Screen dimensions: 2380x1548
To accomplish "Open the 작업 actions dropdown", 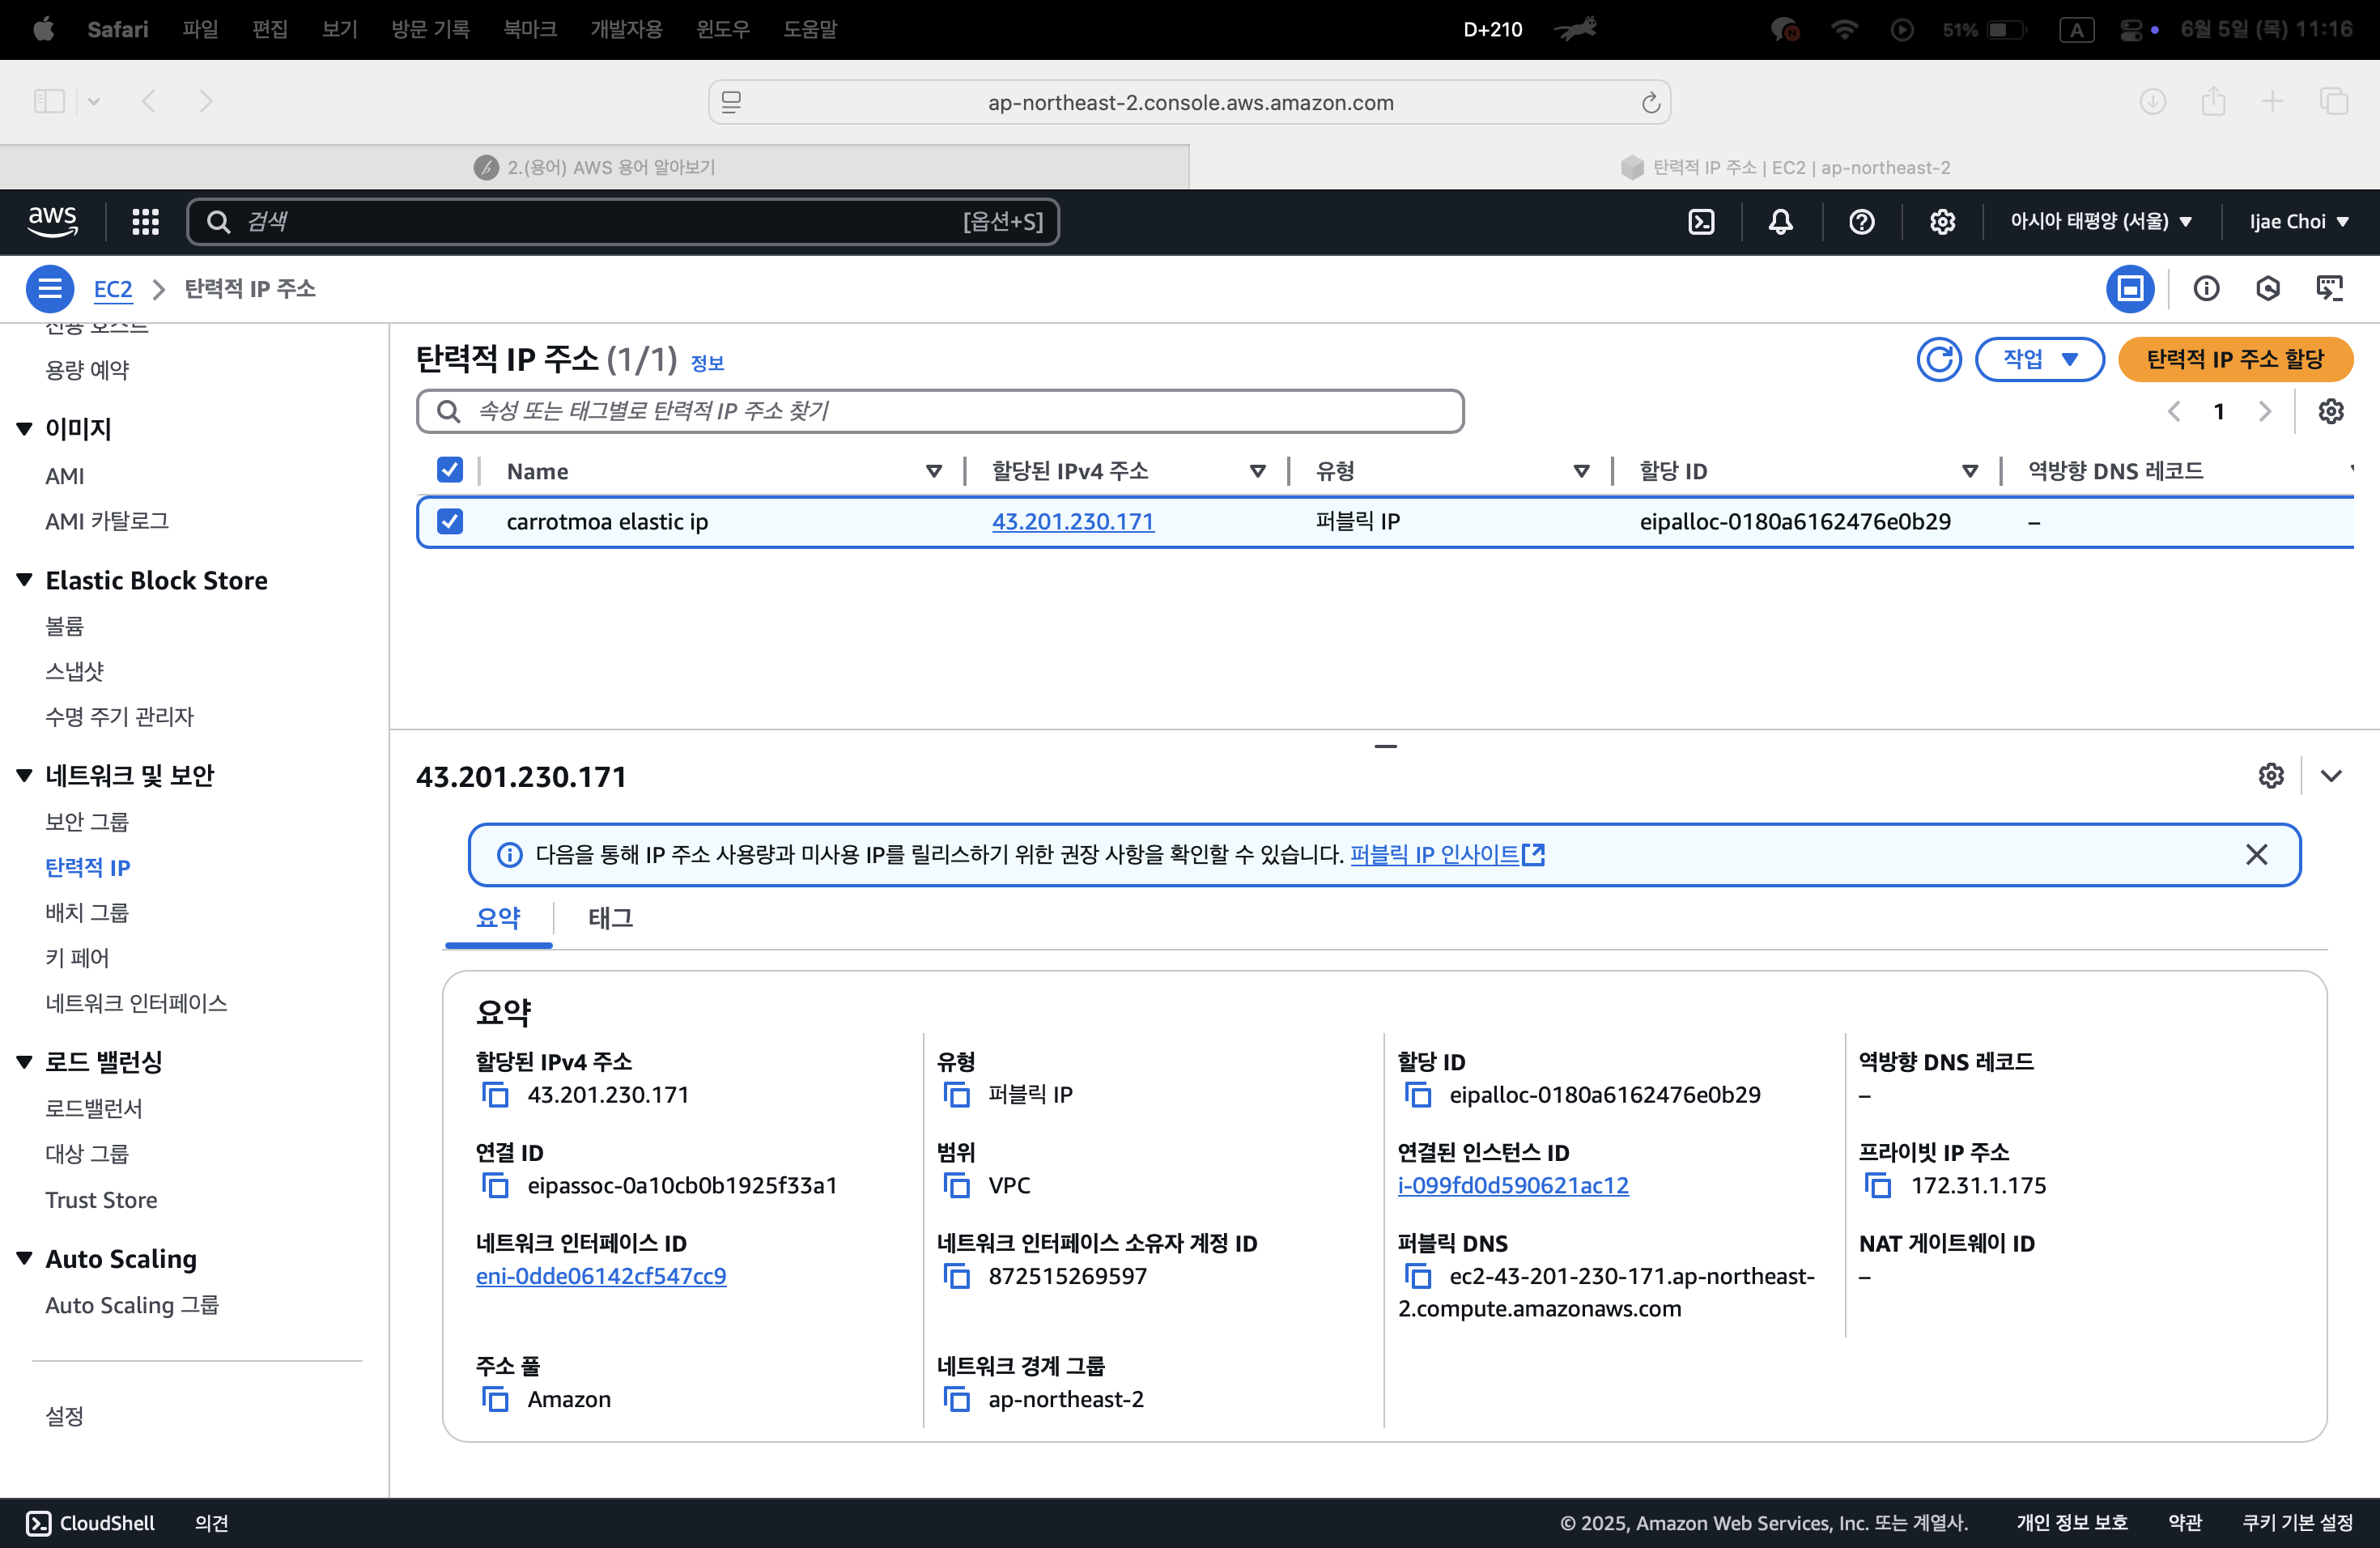I will [x=2040, y=359].
